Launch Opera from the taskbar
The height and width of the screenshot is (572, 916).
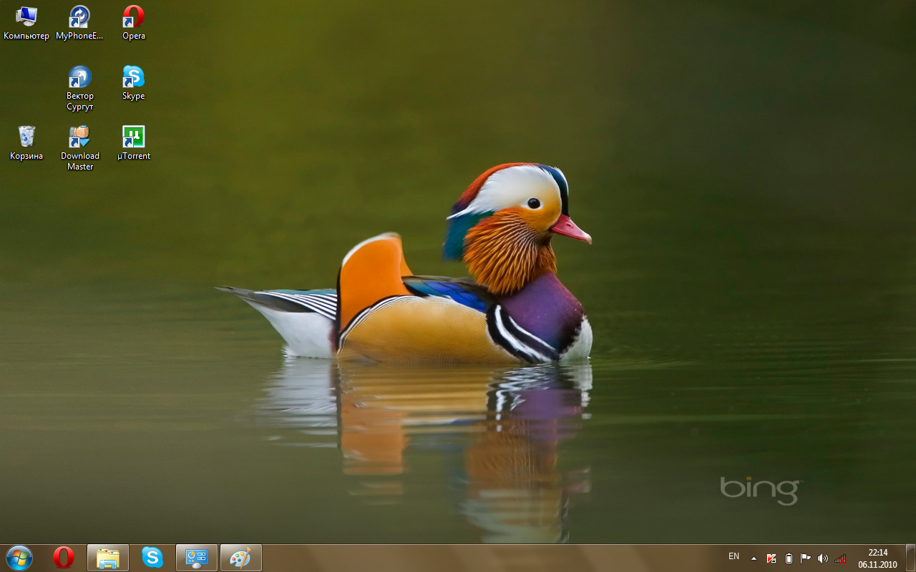click(x=64, y=558)
